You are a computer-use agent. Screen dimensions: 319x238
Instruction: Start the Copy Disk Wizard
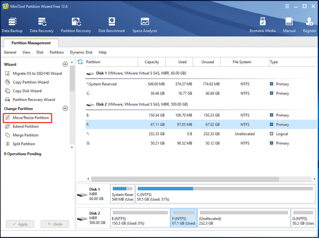[x=23, y=91]
